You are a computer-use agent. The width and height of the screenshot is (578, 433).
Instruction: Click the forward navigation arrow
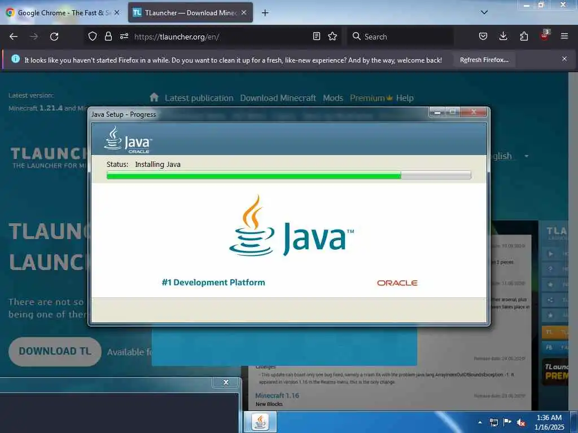tap(34, 37)
